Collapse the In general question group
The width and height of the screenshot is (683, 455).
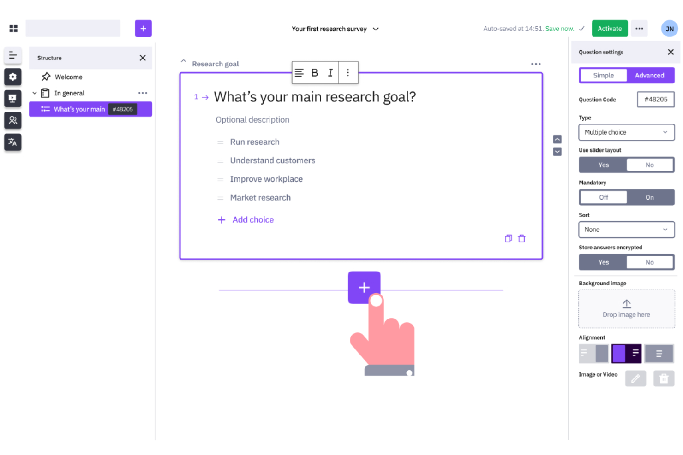tap(34, 93)
